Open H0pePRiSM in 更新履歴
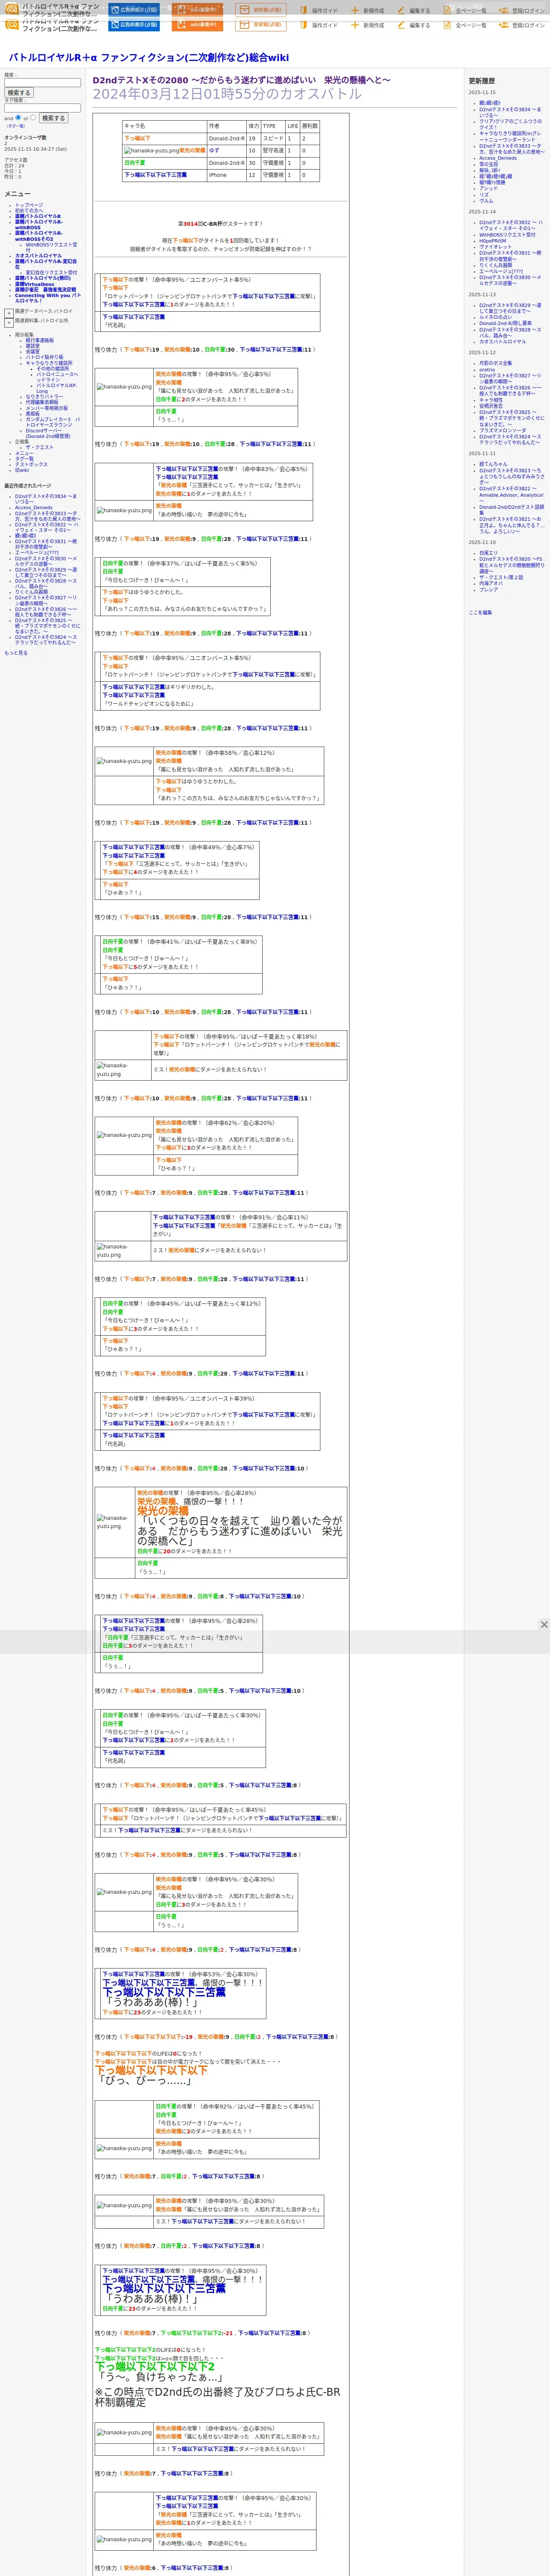The height and width of the screenshot is (2576, 550). pyautogui.click(x=492, y=241)
